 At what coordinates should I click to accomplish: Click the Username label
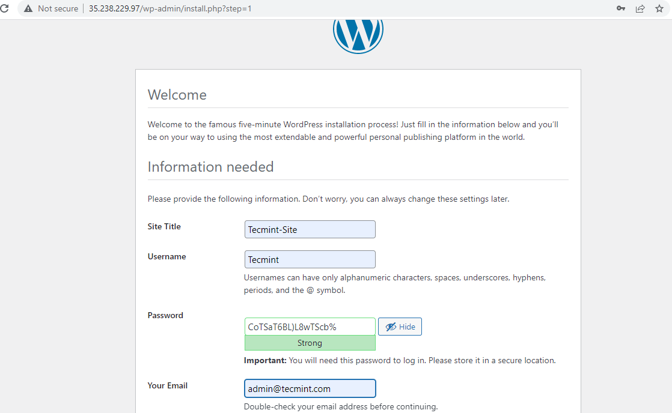tap(166, 256)
